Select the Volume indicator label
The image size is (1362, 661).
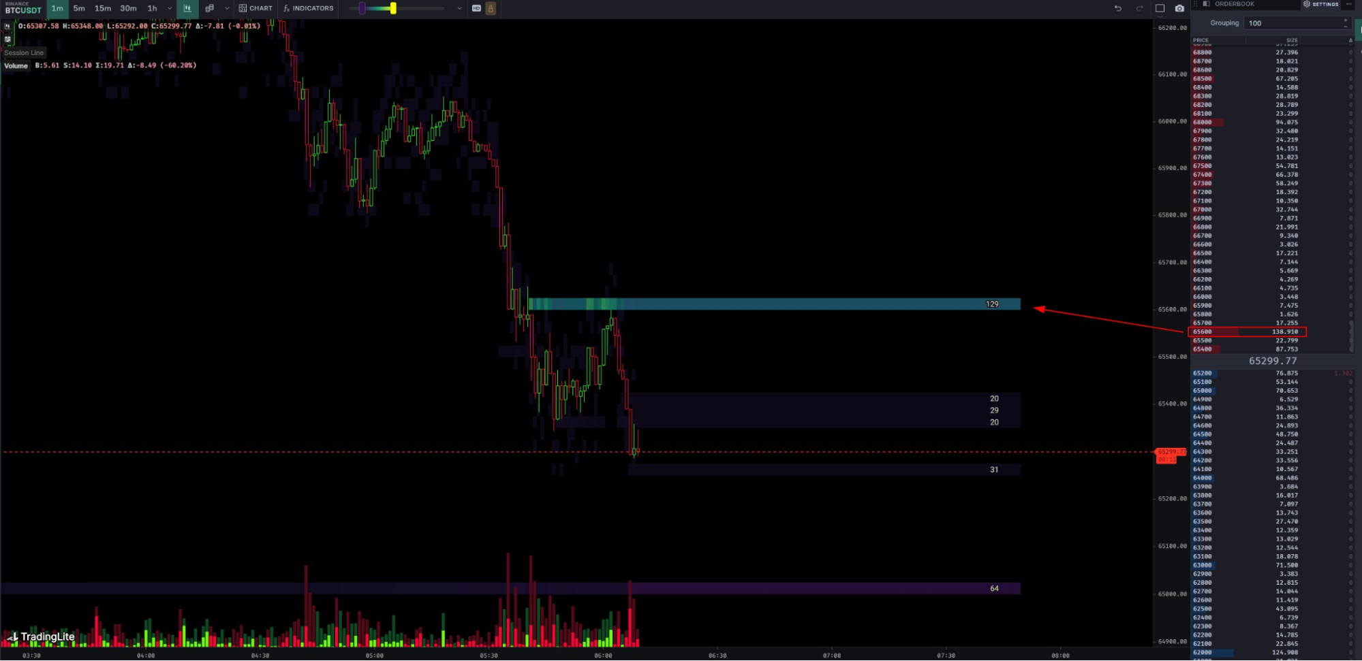(16, 65)
